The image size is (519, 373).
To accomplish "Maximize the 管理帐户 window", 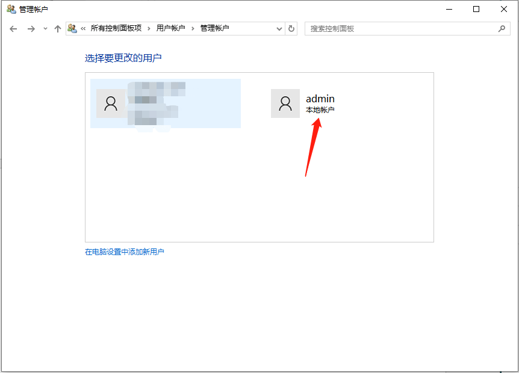I will [475, 9].
